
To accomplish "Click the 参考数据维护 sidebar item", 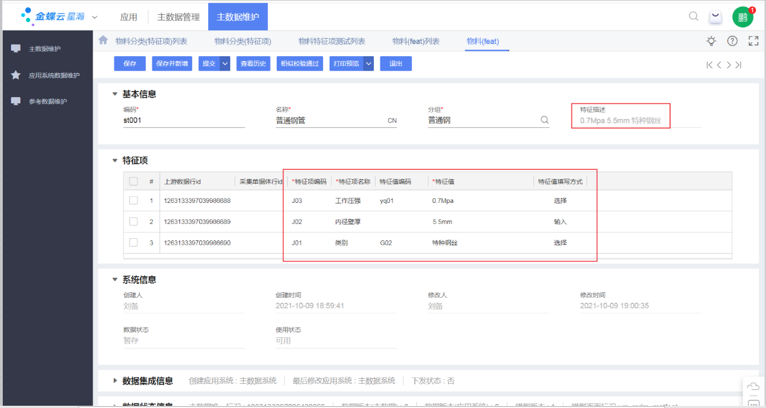I will 47,101.
